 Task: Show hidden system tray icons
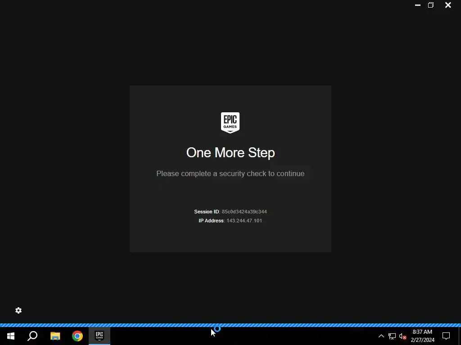pos(381,336)
